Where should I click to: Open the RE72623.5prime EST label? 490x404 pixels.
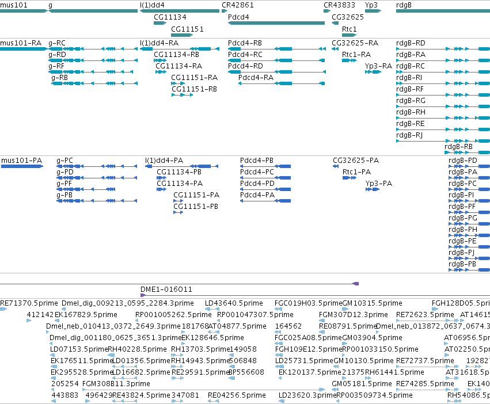[425, 315]
